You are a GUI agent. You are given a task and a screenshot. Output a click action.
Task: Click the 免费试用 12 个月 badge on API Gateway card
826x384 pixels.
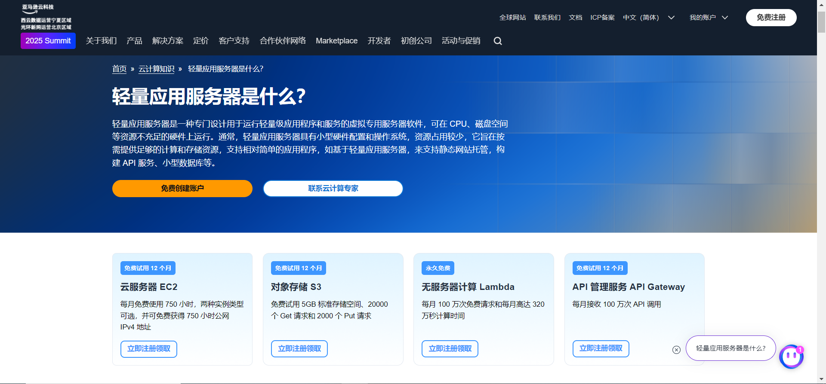600,268
